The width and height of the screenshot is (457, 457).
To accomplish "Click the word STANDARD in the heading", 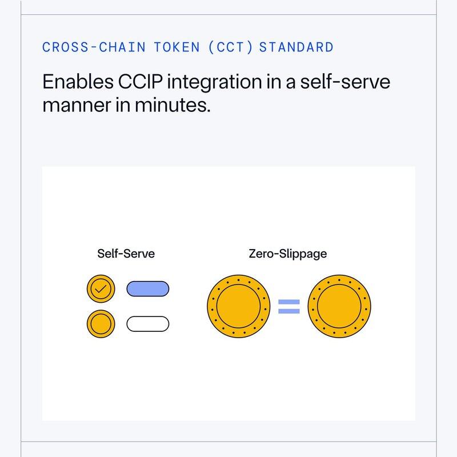I will [x=296, y=47].
